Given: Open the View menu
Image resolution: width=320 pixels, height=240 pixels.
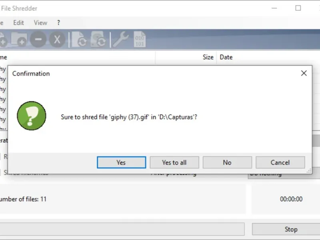Looking at the screenshot, I should (x=40, y=23).
